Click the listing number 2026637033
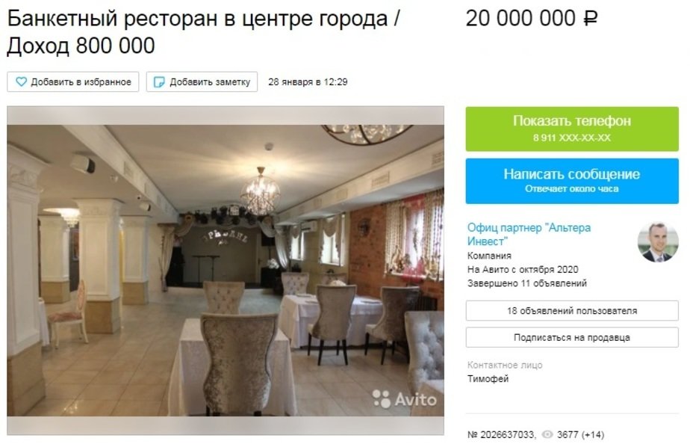This screenshot has width=690, height=444. pyautogui.click(x=502, y=435)
